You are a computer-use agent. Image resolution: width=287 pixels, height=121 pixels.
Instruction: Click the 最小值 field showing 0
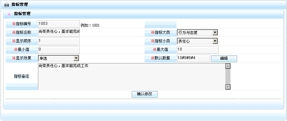(x=59, y=50)
